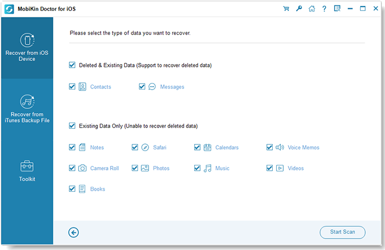The image size is (385, 250).
Task: Disable the Calendars checkbox
Action: click(x=197, y=147)
